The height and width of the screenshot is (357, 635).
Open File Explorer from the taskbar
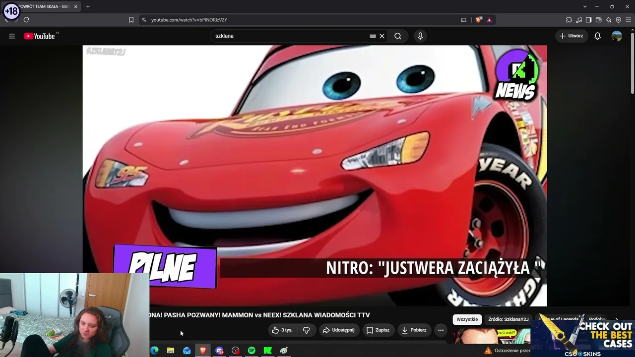click(x=171, y=351)
